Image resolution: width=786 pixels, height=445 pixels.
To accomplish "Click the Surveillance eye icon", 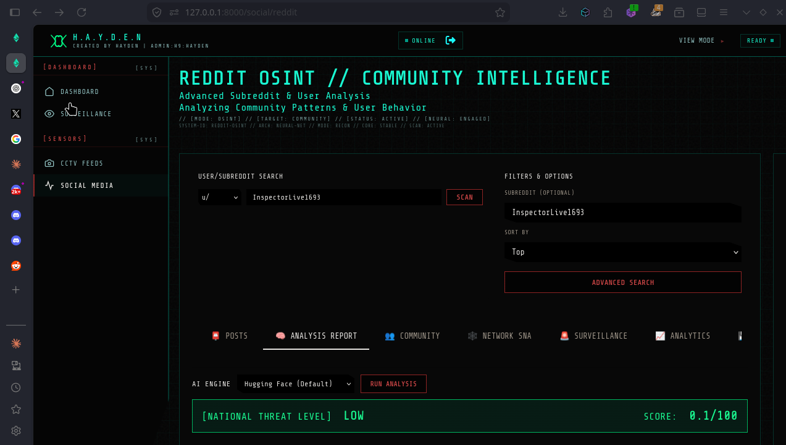I will click(x=49, y=114).
